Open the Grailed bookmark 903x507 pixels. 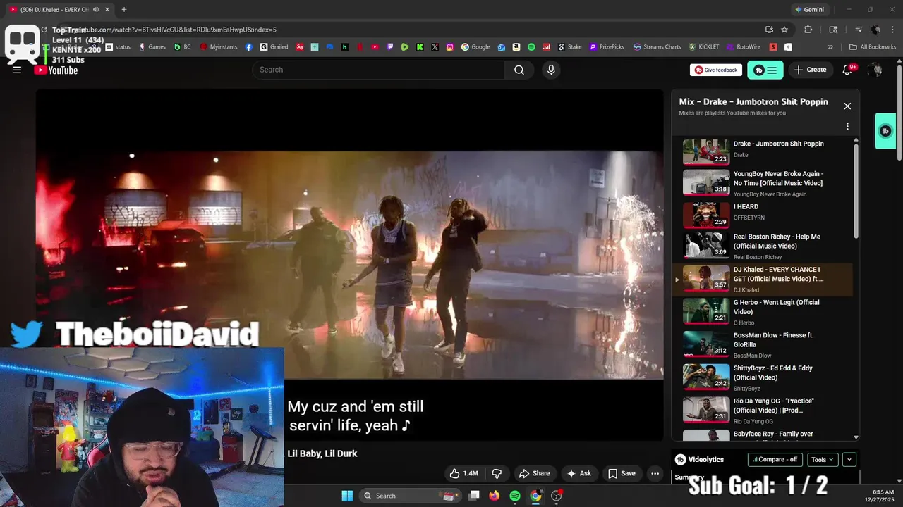click(274, 47)
